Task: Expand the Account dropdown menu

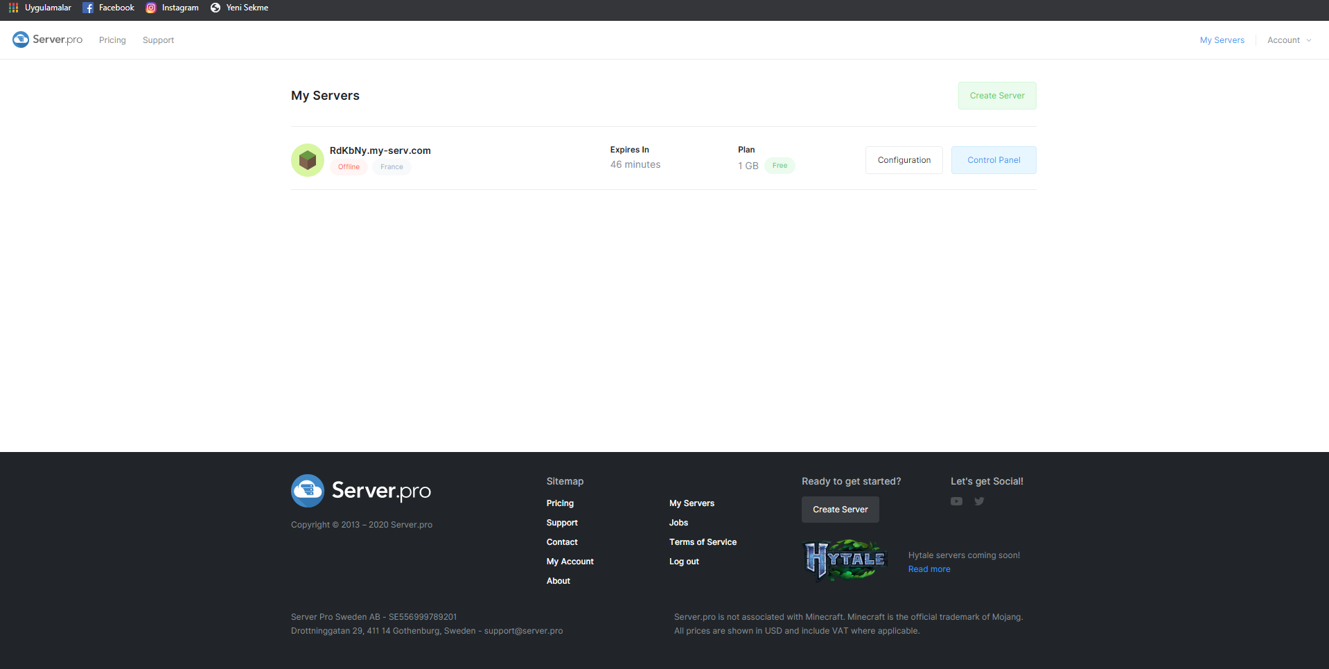Action: point(1290,40)
